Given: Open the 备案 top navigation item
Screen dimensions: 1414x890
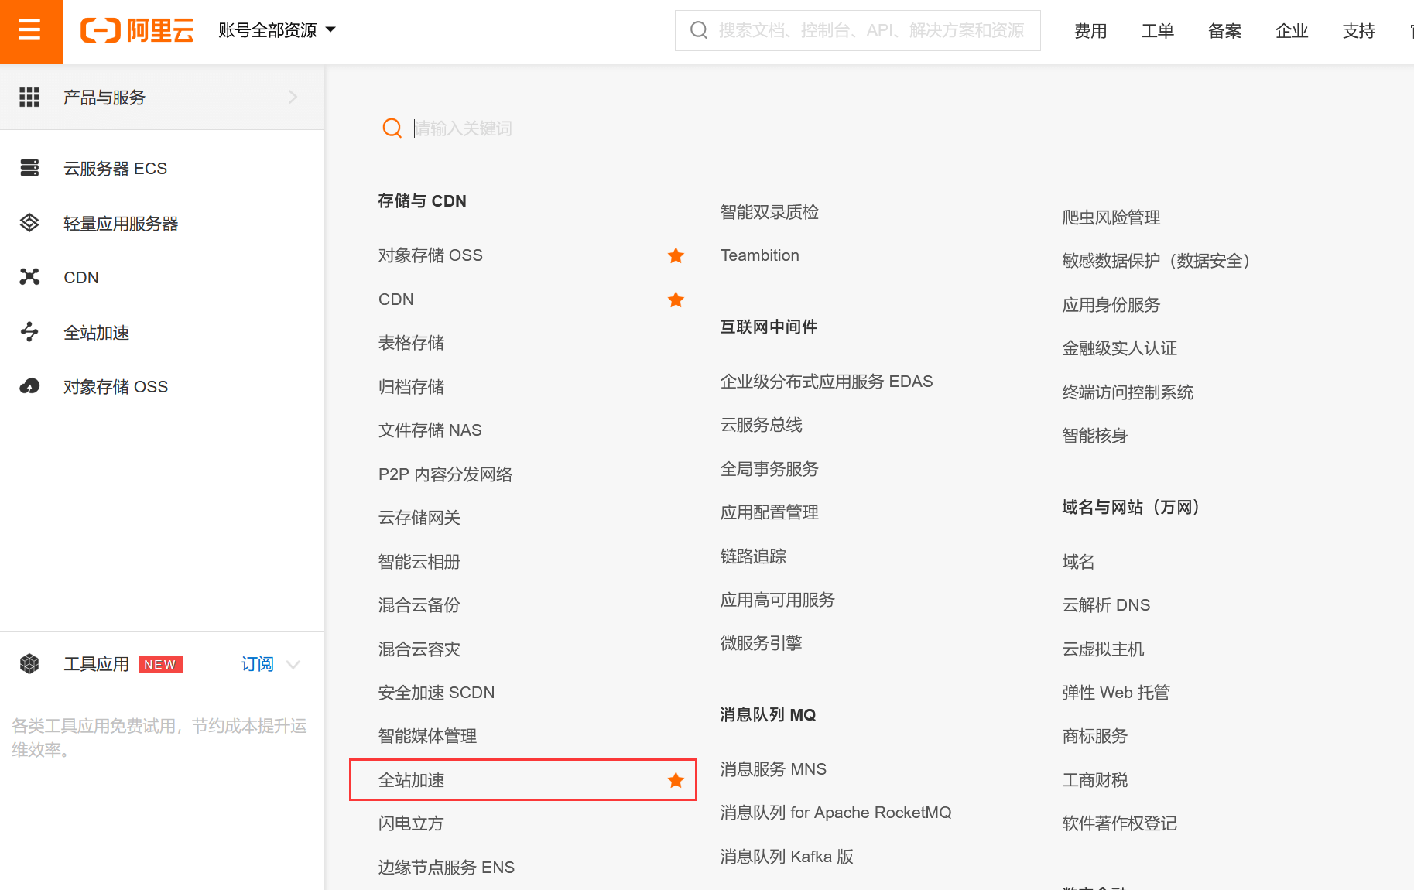Looking at the screenshot, I should [1224, 31].
